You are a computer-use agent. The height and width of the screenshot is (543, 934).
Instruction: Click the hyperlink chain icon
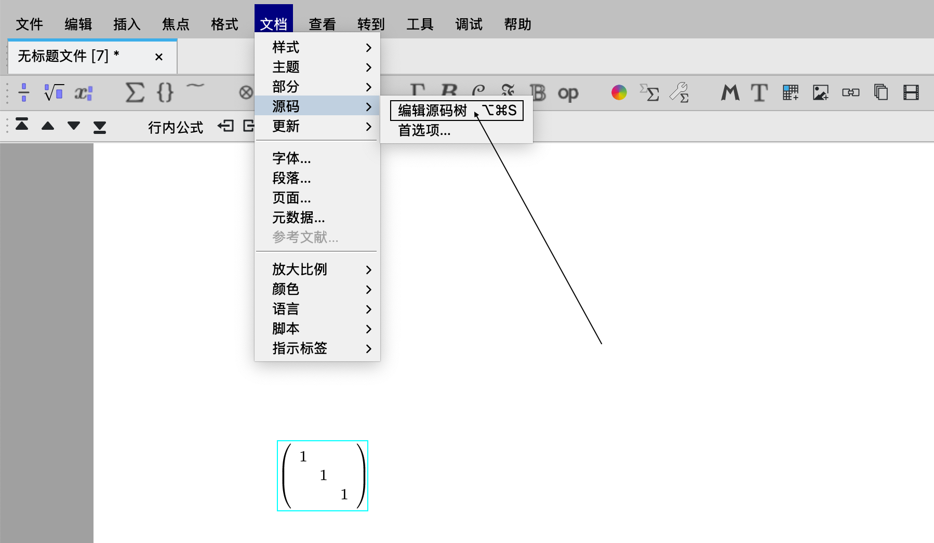click(x=850, y=93)
